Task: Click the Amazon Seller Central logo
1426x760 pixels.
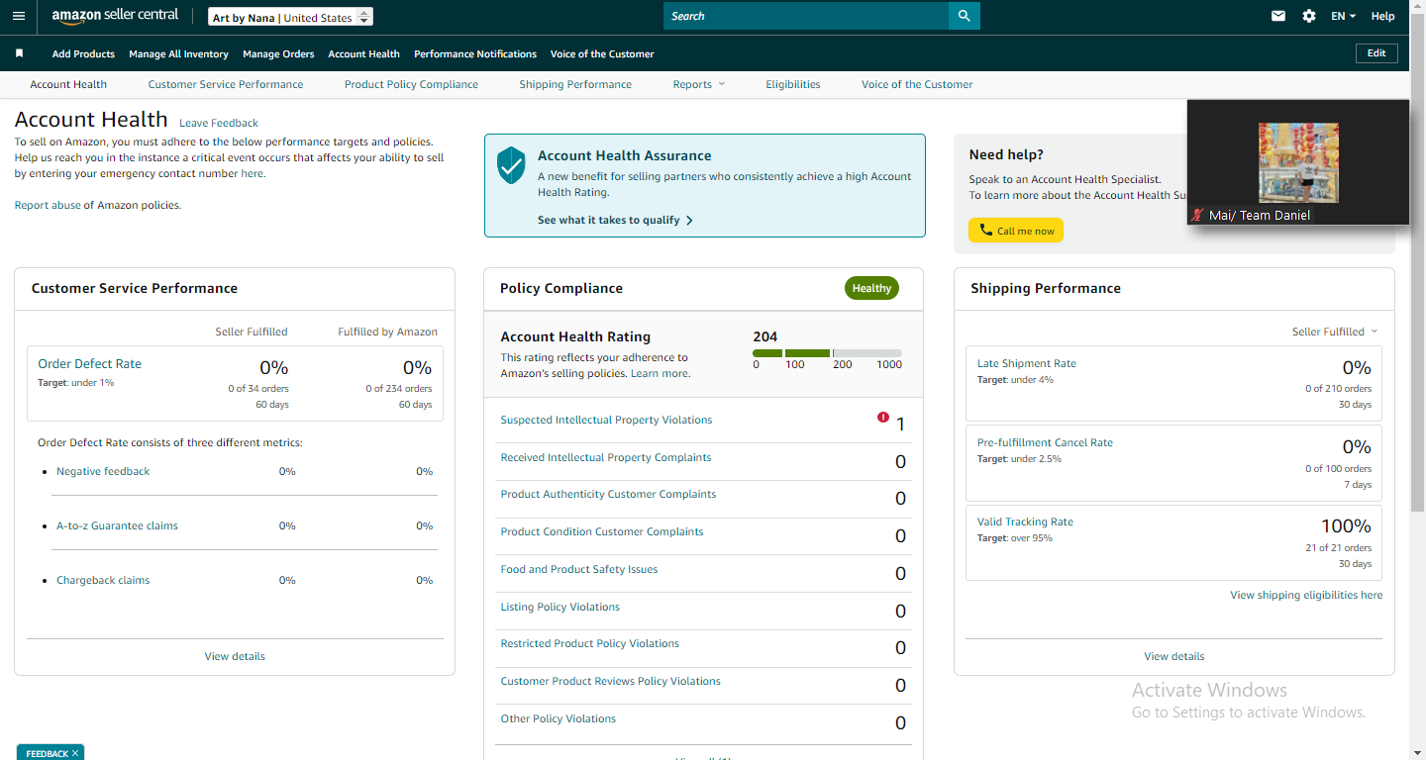Action: tap(115, 17)
